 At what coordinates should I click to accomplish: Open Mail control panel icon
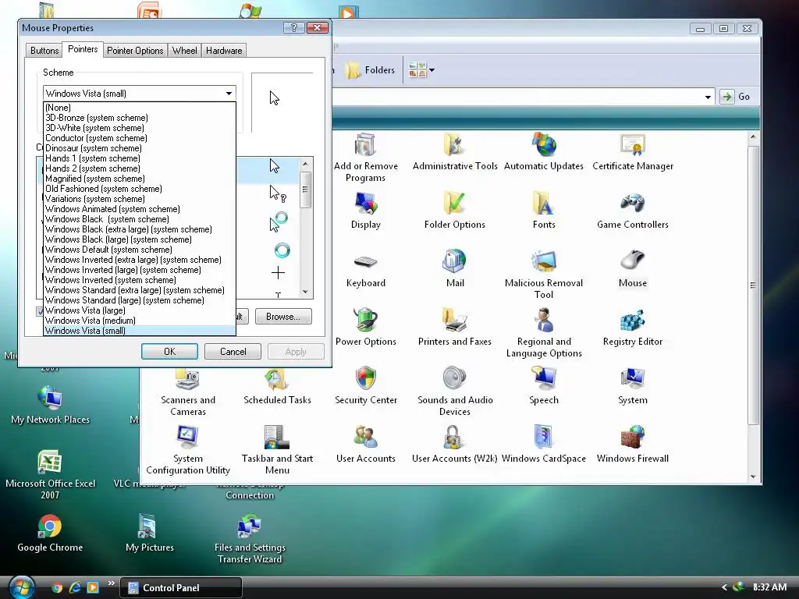pos(455,268)
